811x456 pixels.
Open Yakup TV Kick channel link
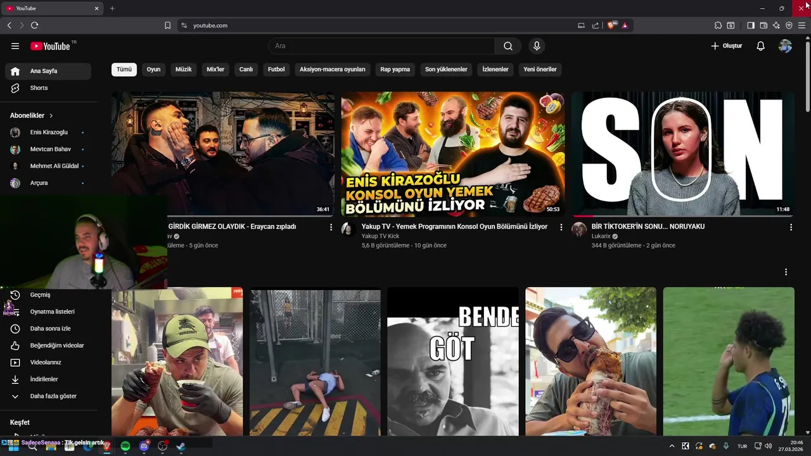pyautogui.click(x=380, y=236)
